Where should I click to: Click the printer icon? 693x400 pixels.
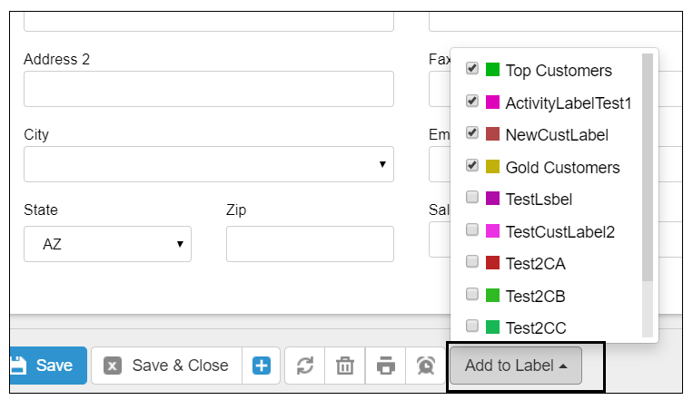point(385,366)
